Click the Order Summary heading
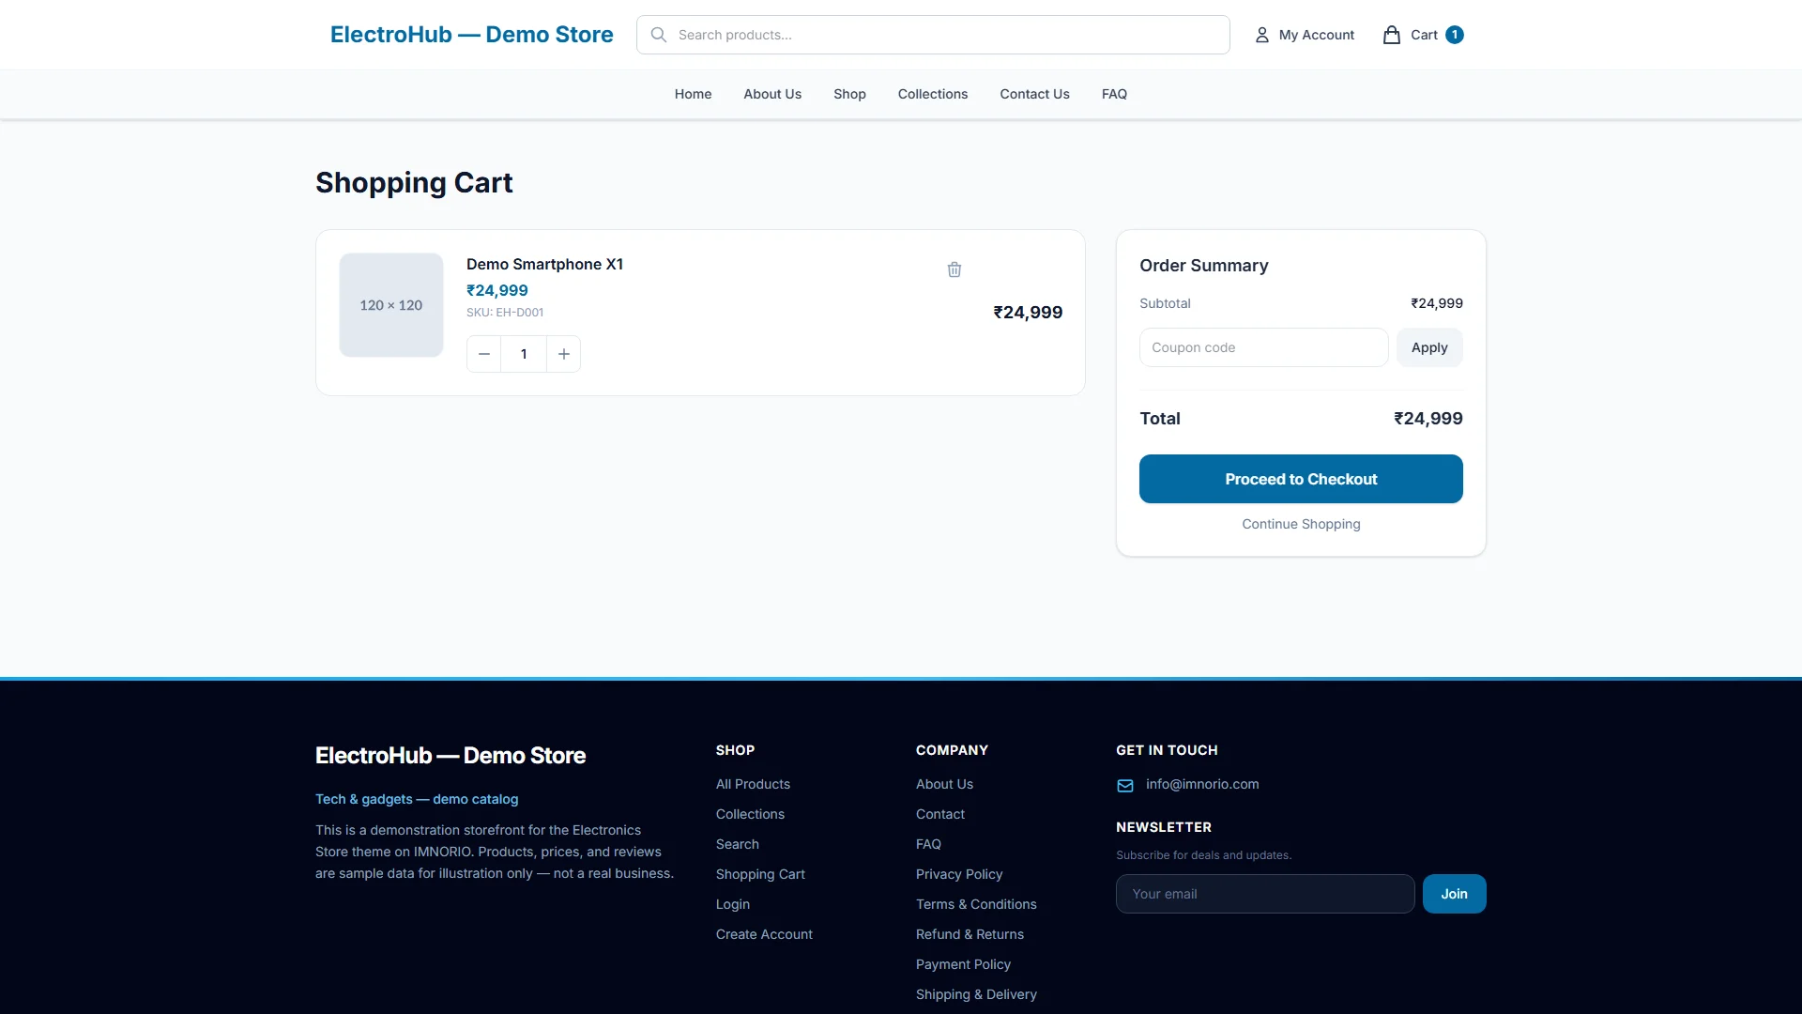Screen dimensions: 1802x1014 (1203, 266)
